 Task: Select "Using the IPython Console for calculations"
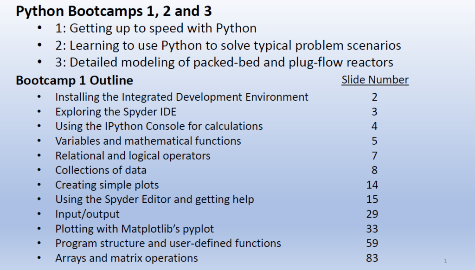point(159,126)
